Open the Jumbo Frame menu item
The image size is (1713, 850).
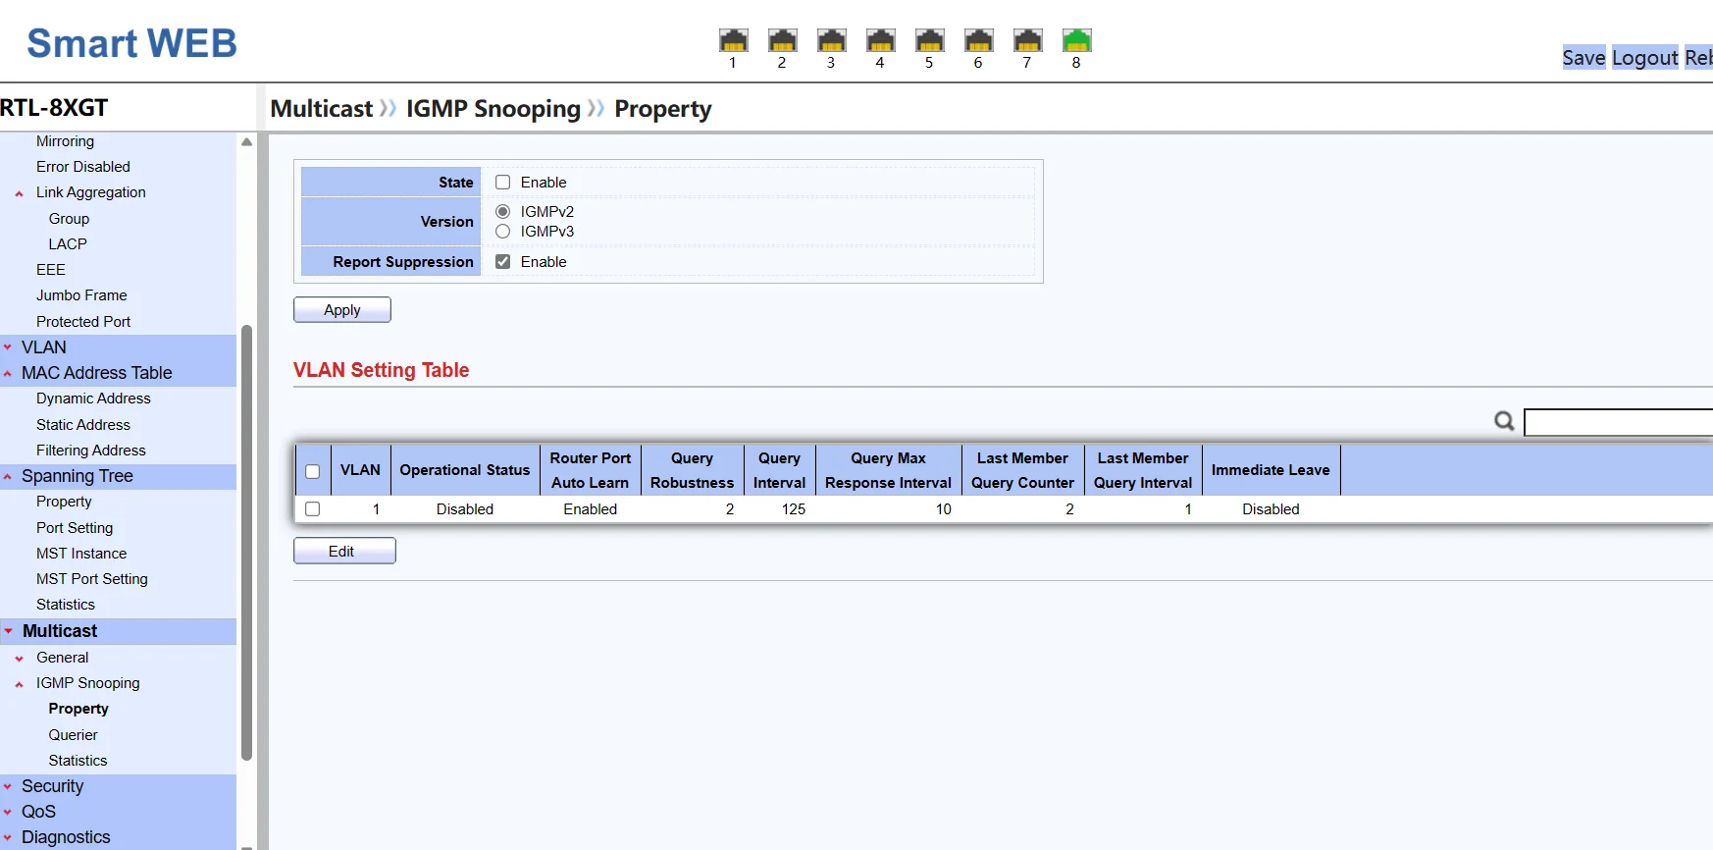click(81, 295)
